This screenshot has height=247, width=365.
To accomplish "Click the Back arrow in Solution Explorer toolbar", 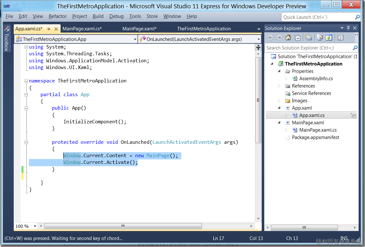I will (270, 38).
